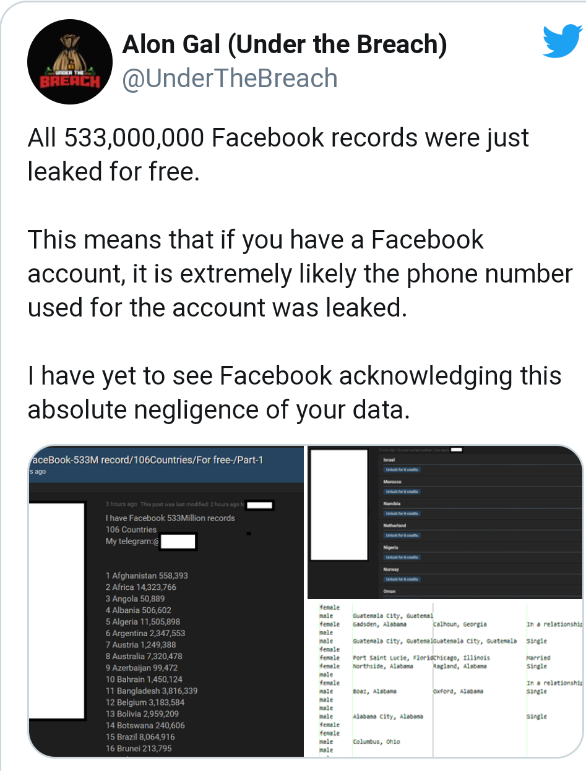Screen dimensions: 586x771
Task: Open the unlock credits country image
Action: point(444,522)
